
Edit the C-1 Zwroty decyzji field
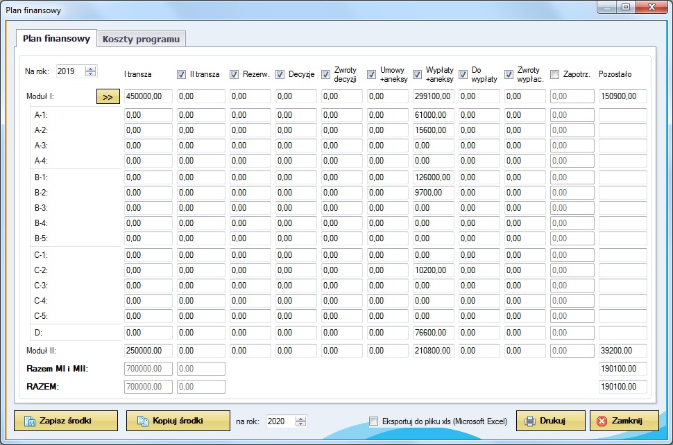[x=341, y=255]
